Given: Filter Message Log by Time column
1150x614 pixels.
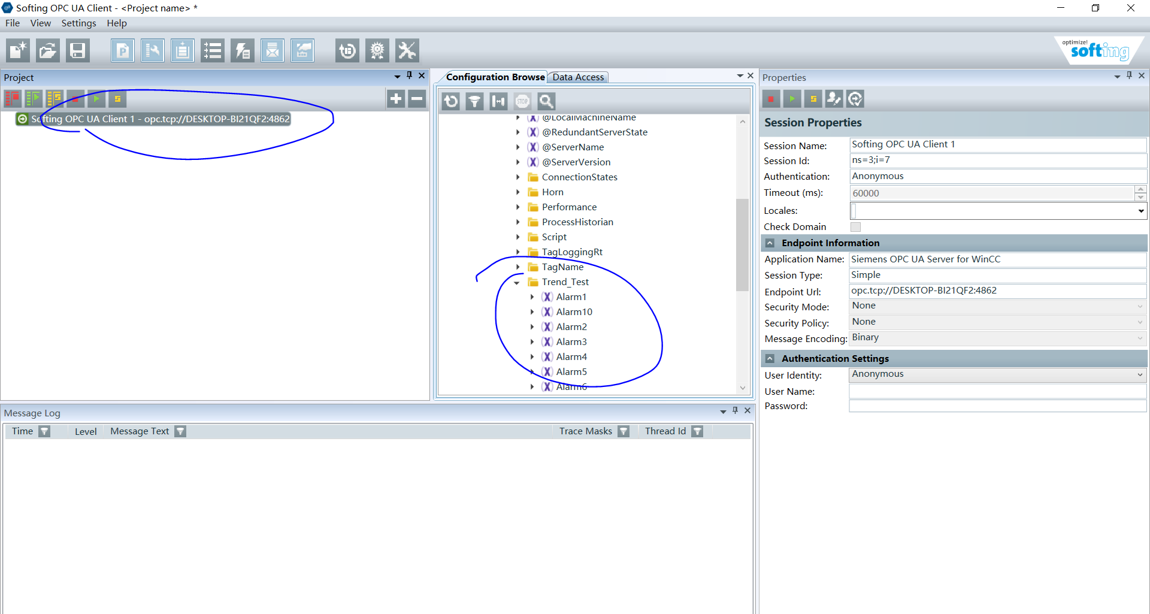Looking at the screenshot, I should tap(44, 431).
